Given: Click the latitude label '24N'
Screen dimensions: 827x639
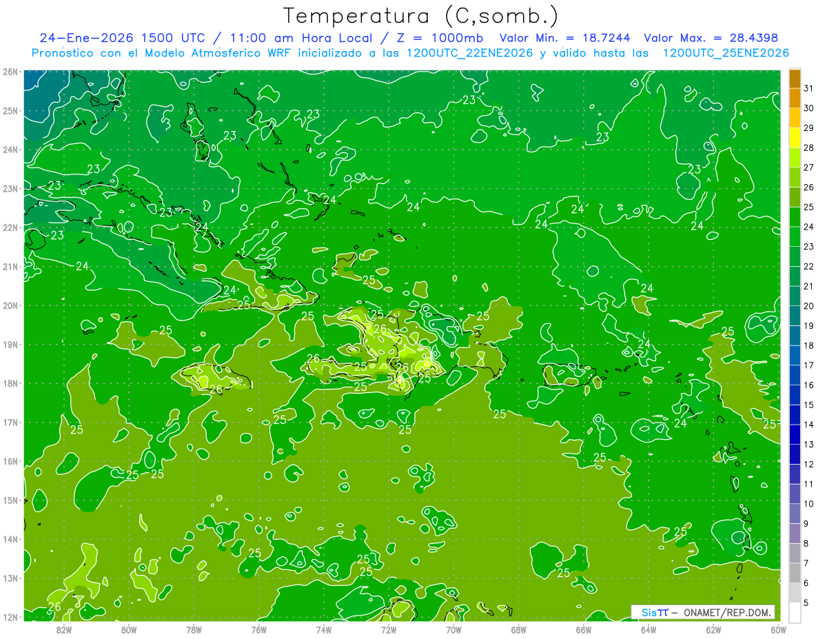Looking at the screenshot, I should [10, 150].
